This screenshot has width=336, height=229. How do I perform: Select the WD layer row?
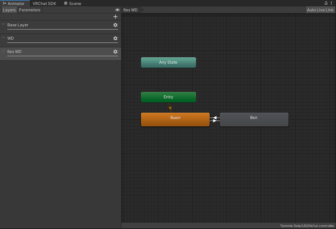(60, 38)
